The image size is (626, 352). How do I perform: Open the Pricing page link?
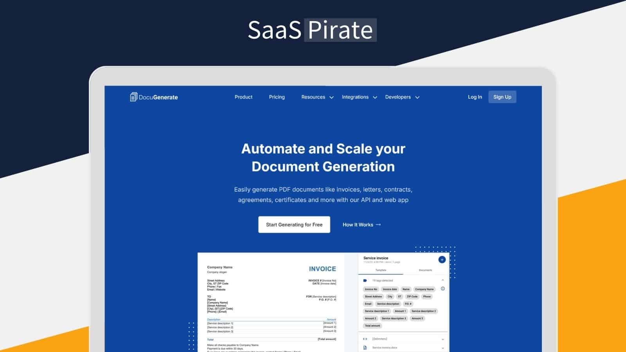coord(277,97)
